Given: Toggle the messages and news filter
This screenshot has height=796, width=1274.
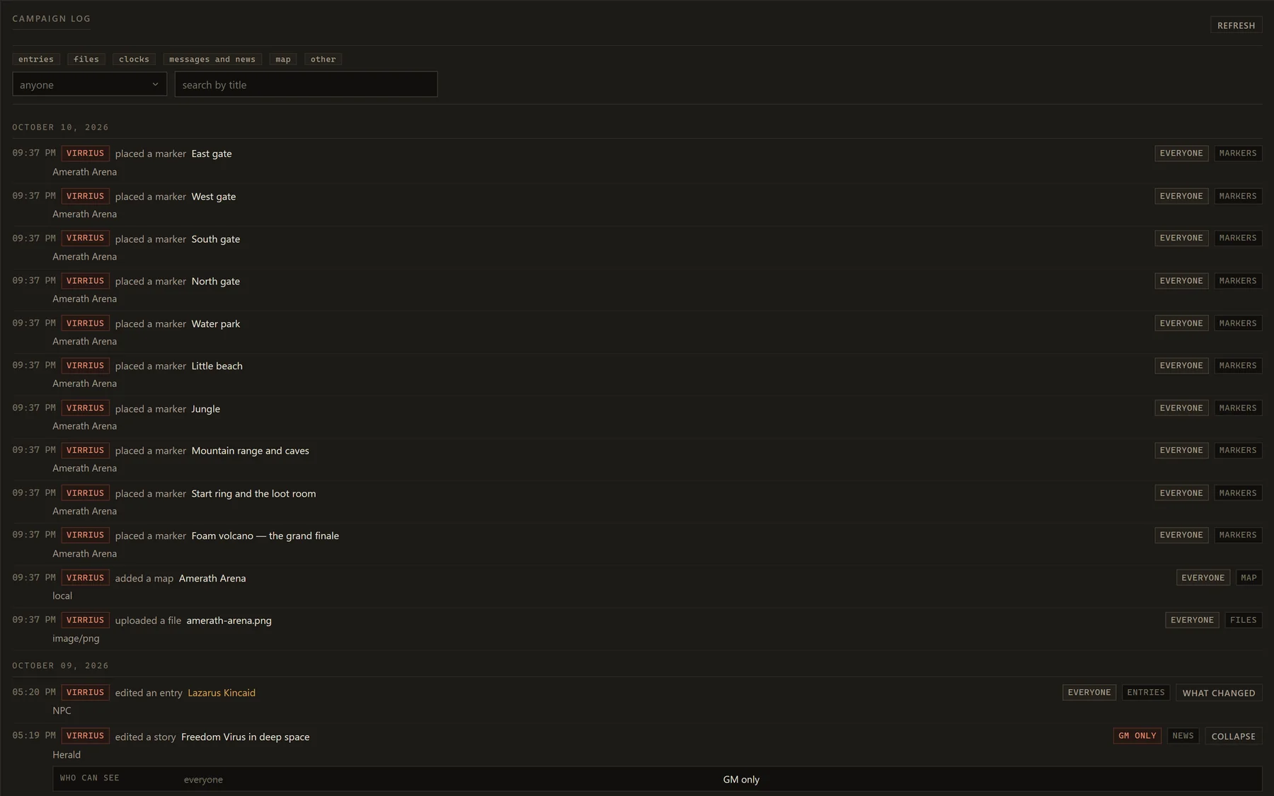Looking at the screenshot, I should click(x=212, y=59).
